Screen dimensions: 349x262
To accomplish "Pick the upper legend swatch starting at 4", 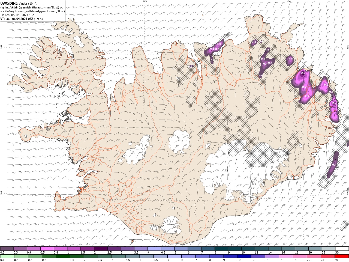I will point(154,249).
